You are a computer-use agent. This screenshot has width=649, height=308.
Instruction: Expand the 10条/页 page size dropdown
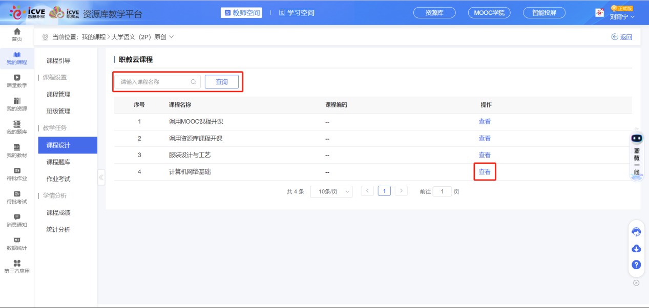pyautogui.click(x=331, y=191)
